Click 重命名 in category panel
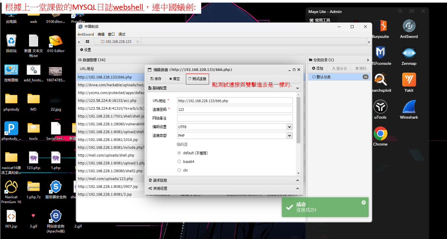The height and width of the screenshot is (239, 447). tap(340, 68)
